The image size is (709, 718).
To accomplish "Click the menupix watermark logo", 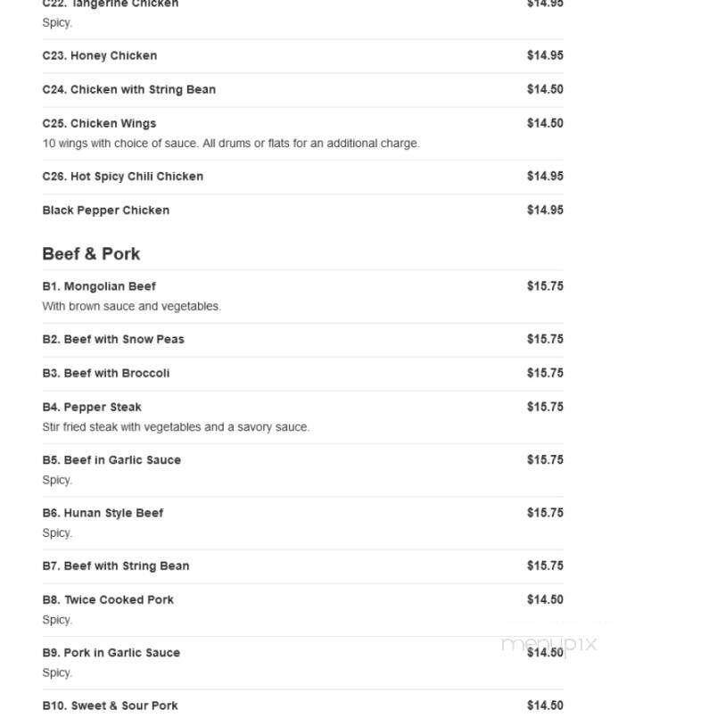I will pyautogui.click(x=549, y=644).
